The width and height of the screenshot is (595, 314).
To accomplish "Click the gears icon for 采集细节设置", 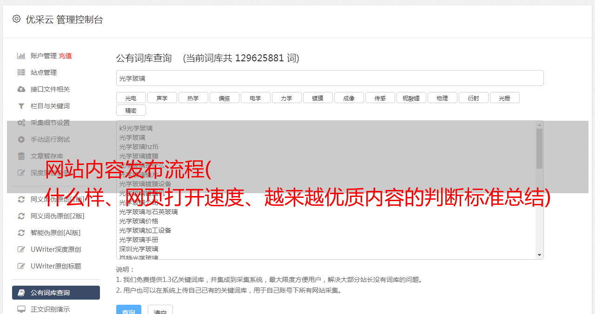I will pos(21,123).
